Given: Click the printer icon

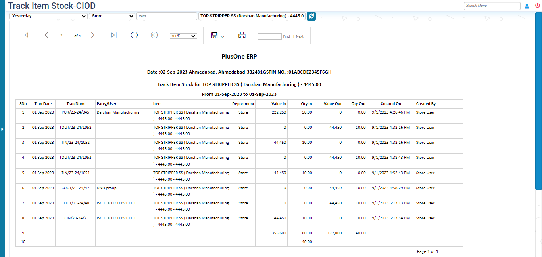Looking at the screenshot, I should (x=242, y=35).
